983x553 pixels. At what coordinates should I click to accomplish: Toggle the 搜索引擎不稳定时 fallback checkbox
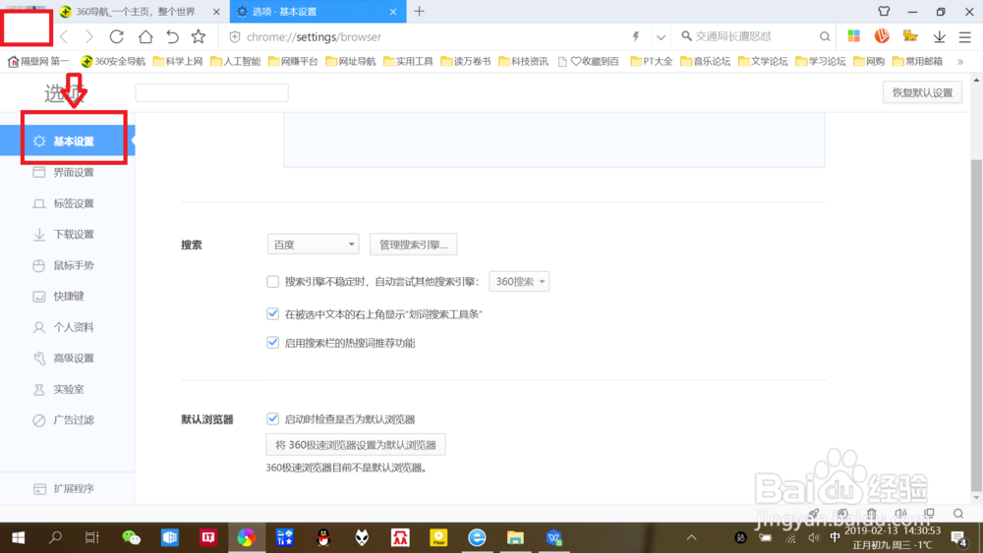(272, 282)
